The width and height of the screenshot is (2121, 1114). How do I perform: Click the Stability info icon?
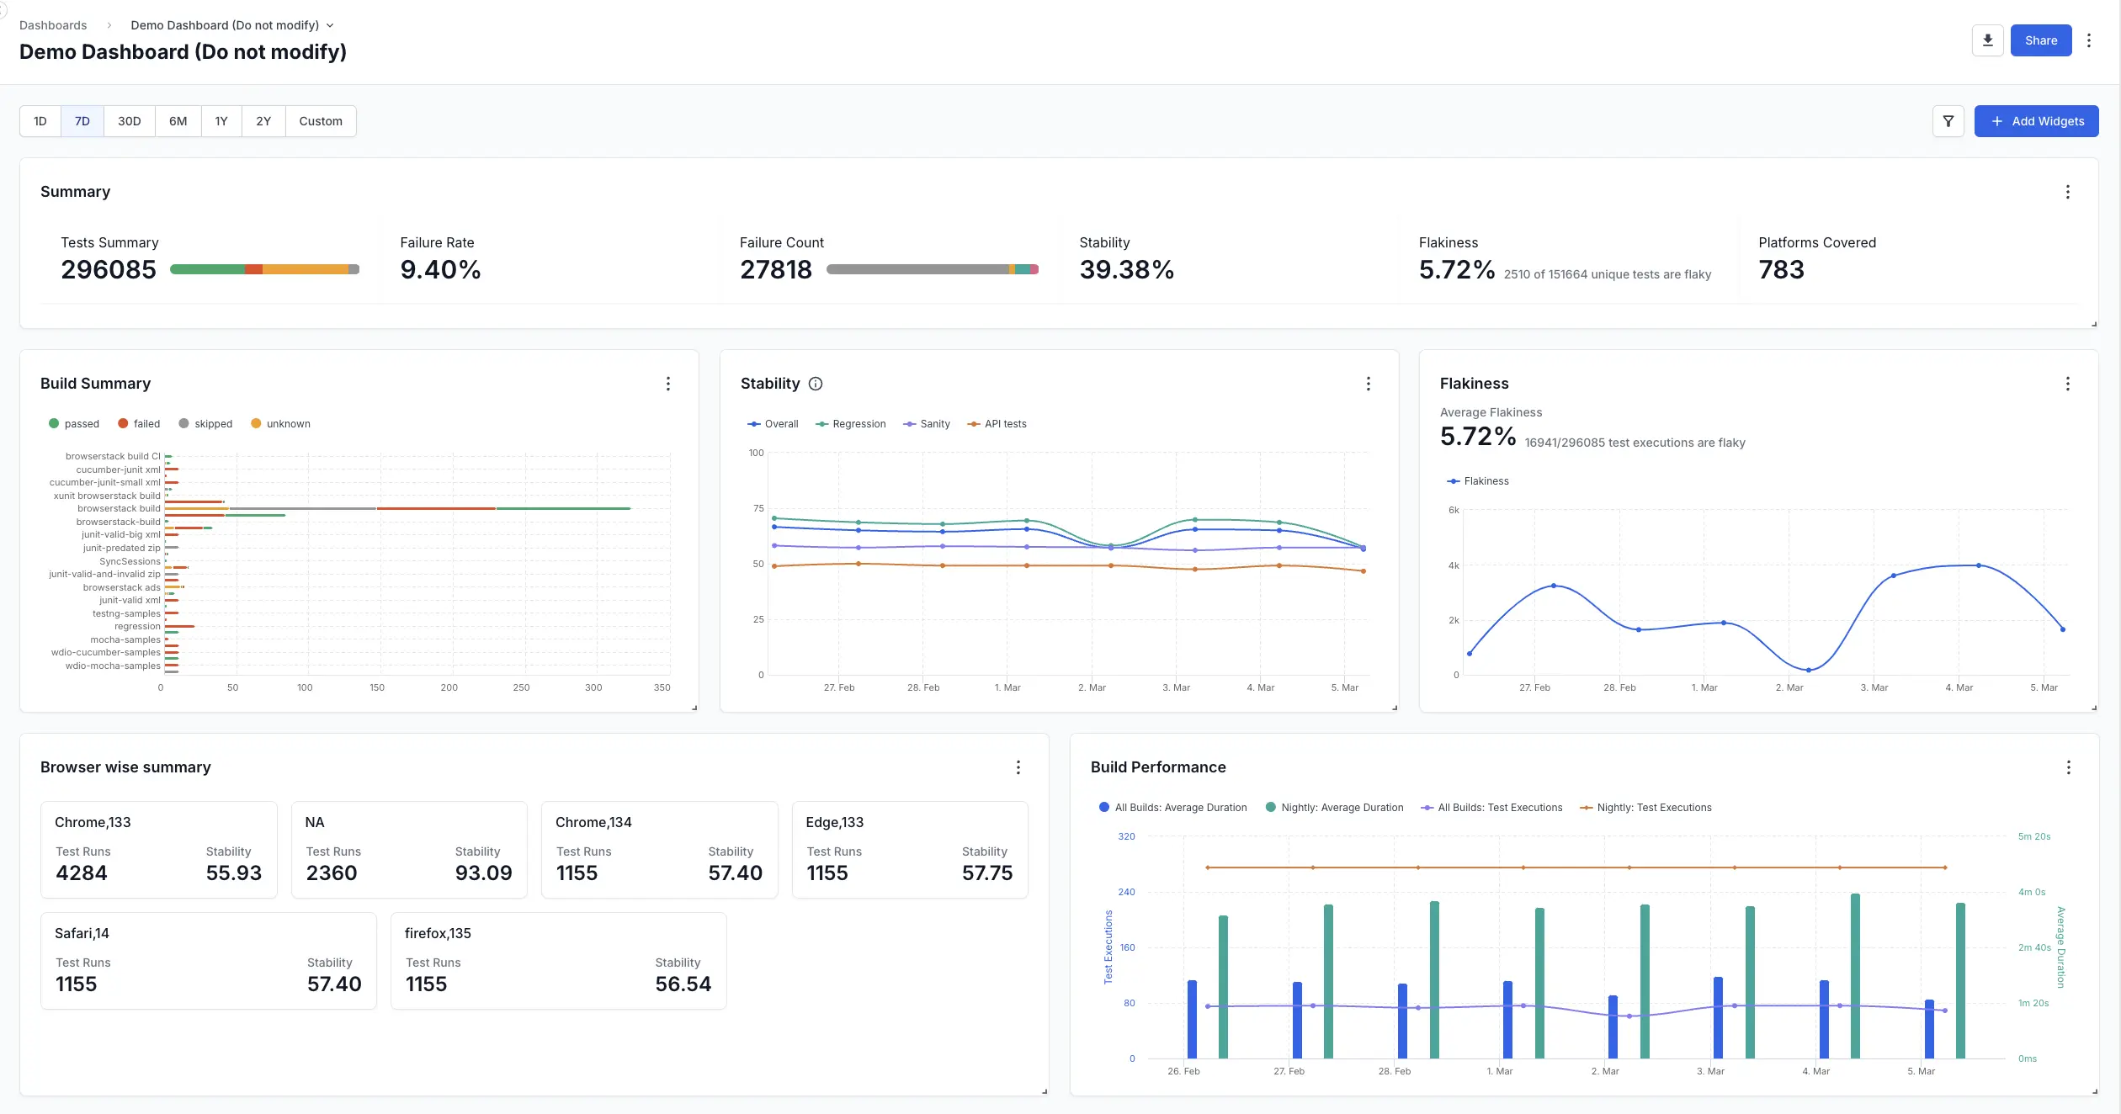click(815, 384)
